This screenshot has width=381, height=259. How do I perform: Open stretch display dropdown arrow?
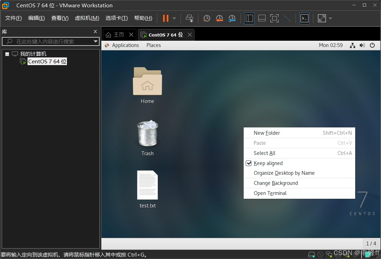pyautogui.click(x=330, y=18)
